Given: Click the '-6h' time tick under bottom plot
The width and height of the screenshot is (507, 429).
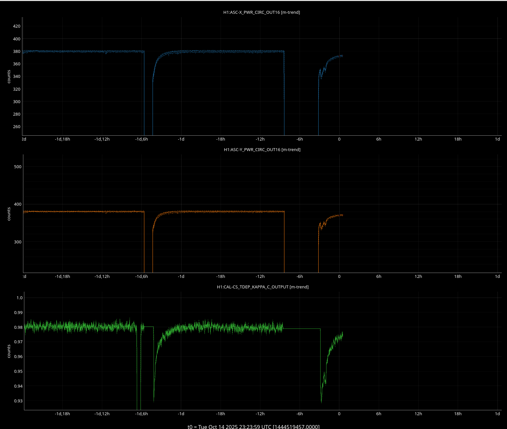Looking at the screenshot, I should (x=300, y=414).
